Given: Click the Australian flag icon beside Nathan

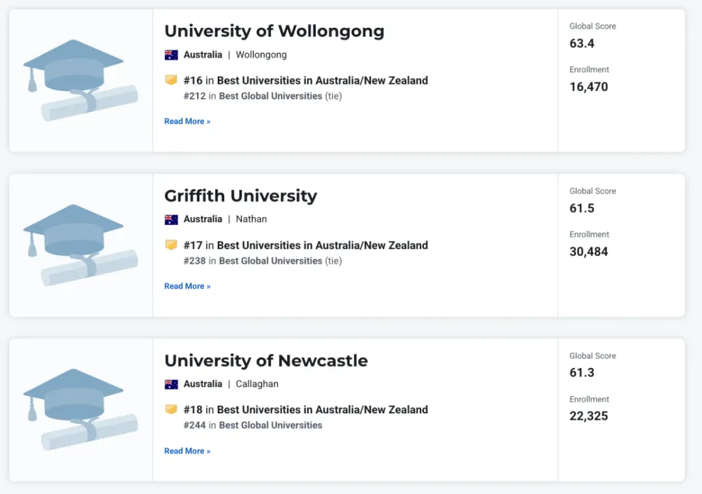Looking at the screenshot, I should (171, 220).
